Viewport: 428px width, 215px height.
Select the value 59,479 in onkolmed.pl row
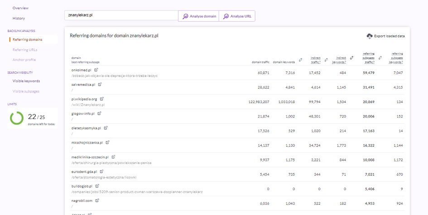pyautogui.click(x=369, y=73)
